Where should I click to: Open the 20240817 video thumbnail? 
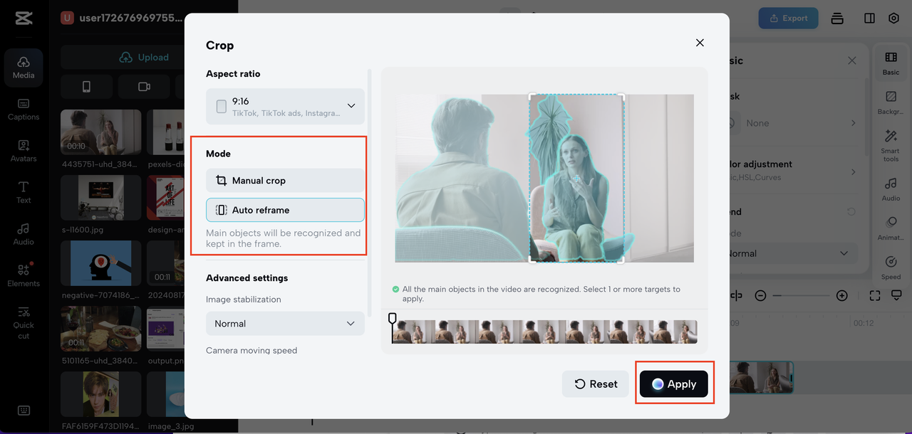165,263
